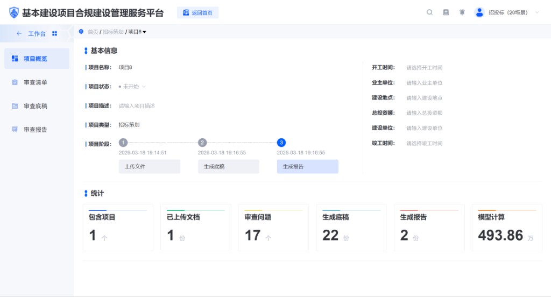Image resolution: width=551 pixels, height=297 pixels.
Task: Open the 未开始 project status dropdown
Action: 132,87
